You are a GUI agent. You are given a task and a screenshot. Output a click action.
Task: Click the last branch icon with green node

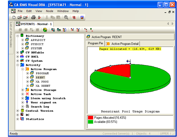pos(92,30)
